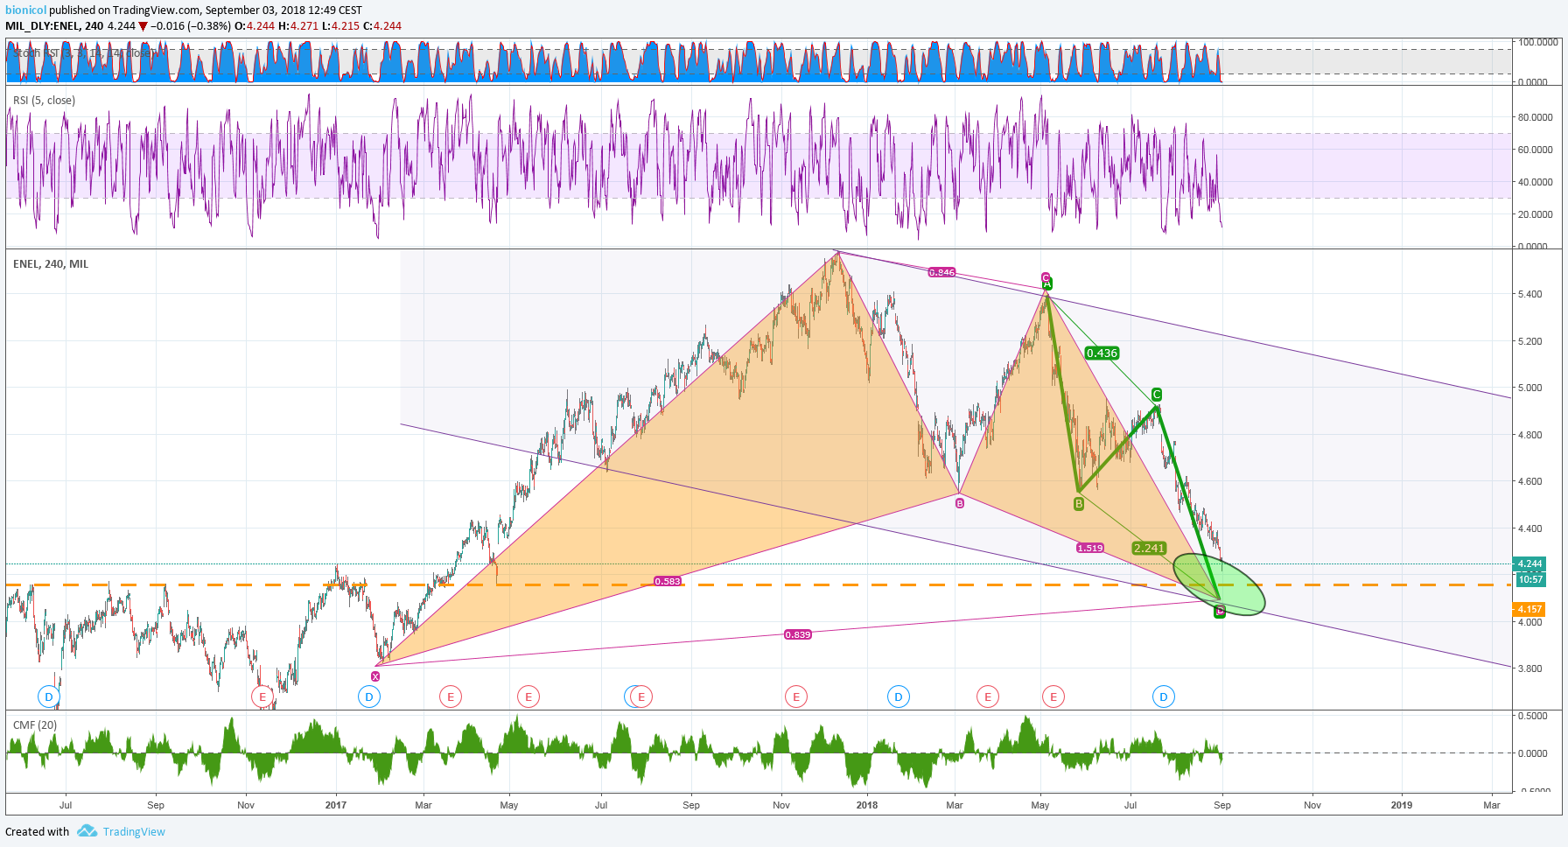
Task: Click the earnings marker near May 2017
Action: pos(528,696)
